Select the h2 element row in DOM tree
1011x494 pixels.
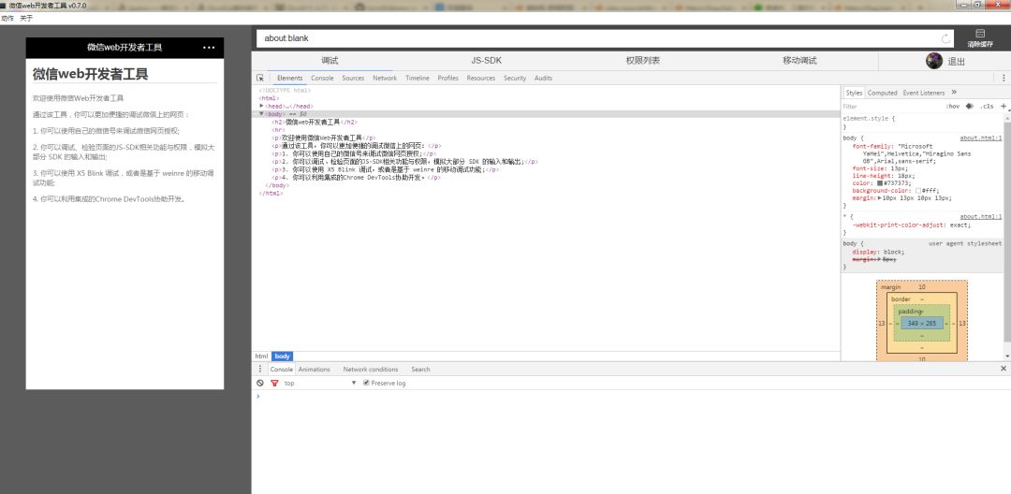546,122
